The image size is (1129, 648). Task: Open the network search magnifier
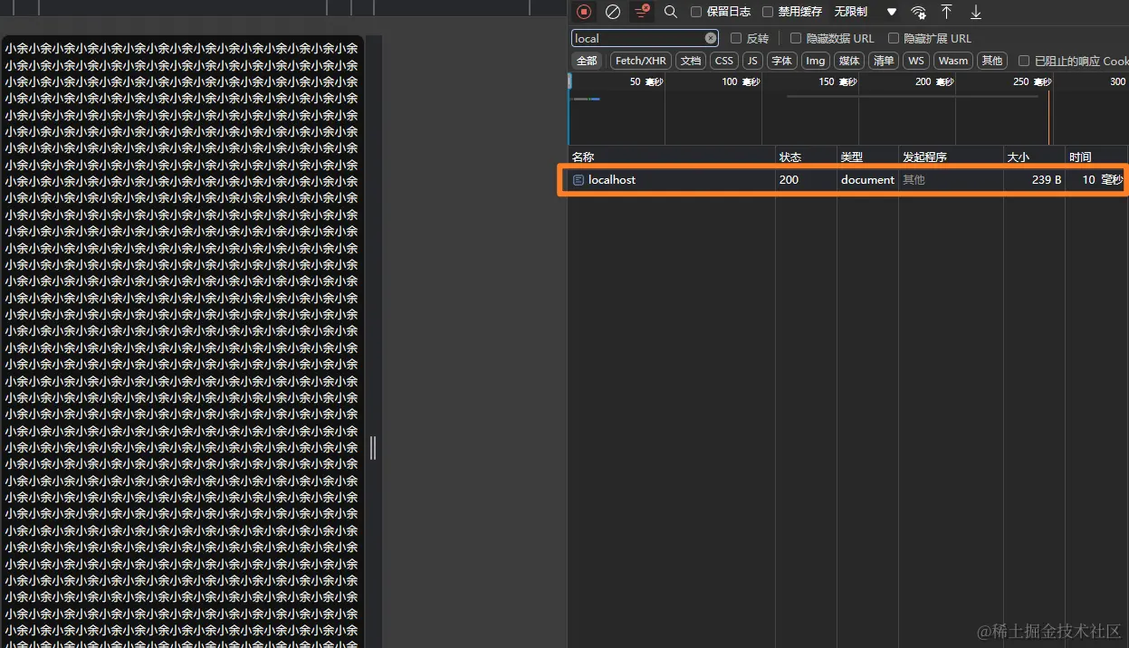tap(671, 12)
